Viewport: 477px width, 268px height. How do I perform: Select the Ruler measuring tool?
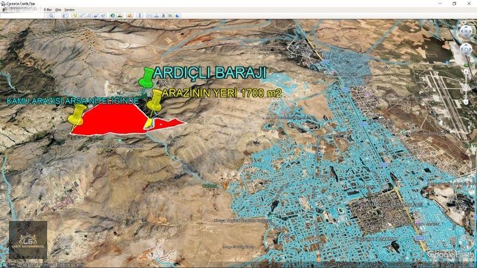tap(140, 15)
